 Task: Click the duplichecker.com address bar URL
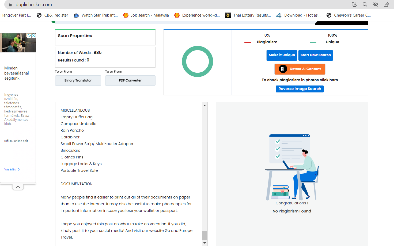point(34,5)
